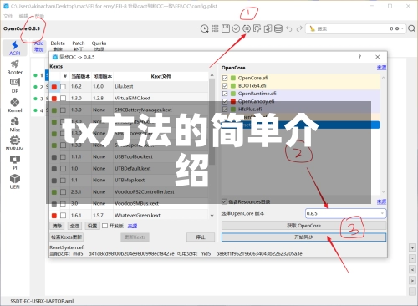Click the plus button at right edge
Image resolution: width=418 pixels, height=306 pixels.
coord(412,247)
